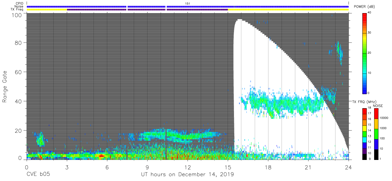This screenshot has height=181, width=392.
Task: Click the POWER (dB) legend title
Action: 364,6
